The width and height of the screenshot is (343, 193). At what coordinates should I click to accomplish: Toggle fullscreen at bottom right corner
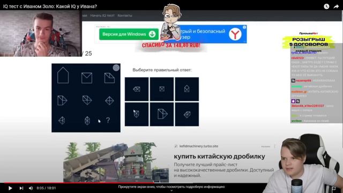pyautogui.click(x=334, y=188)
